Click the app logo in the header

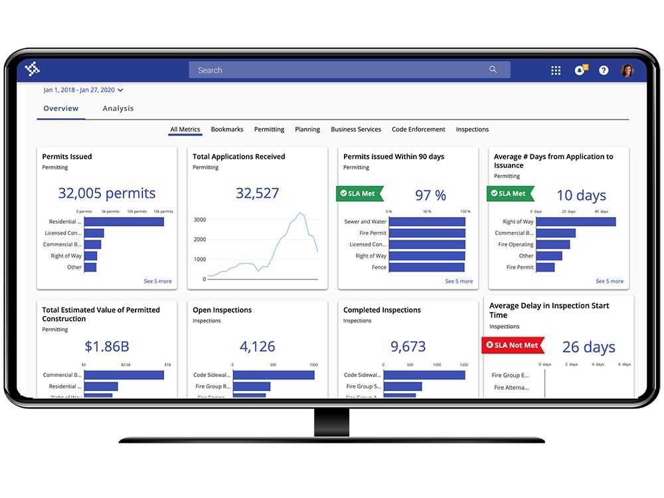pyautogui.click(x=32, y=69)
